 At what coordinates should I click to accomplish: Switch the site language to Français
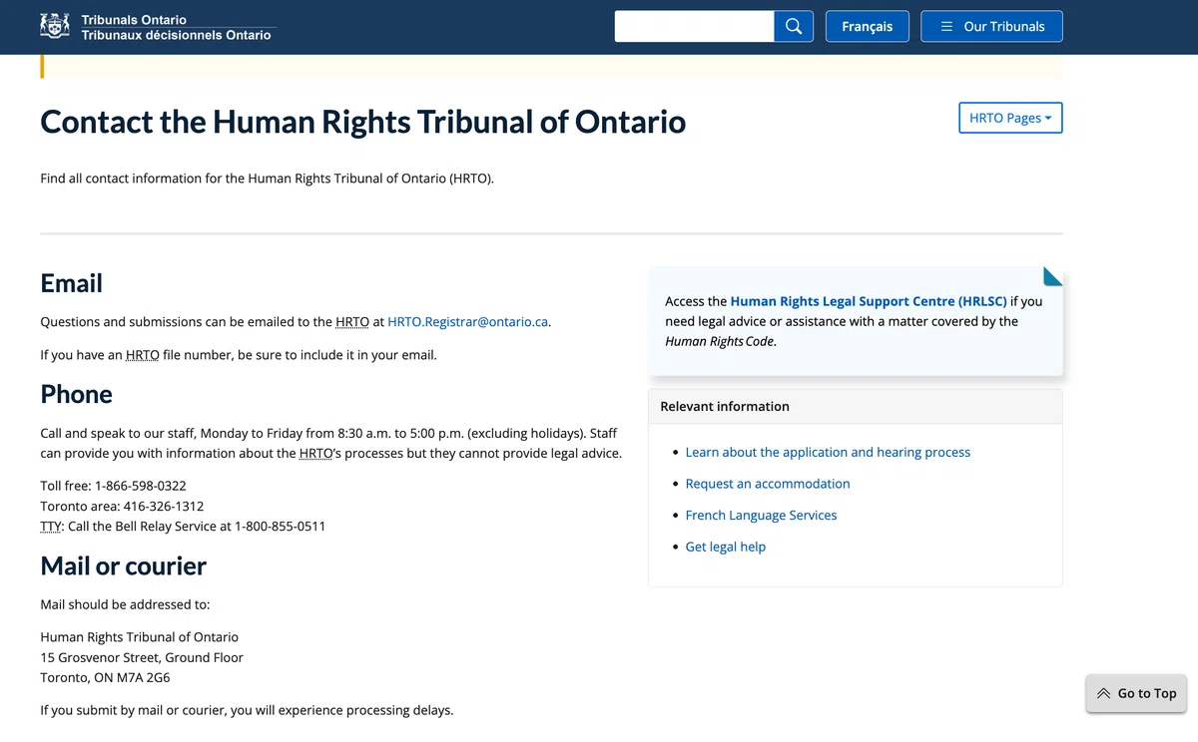click(867, 26)
